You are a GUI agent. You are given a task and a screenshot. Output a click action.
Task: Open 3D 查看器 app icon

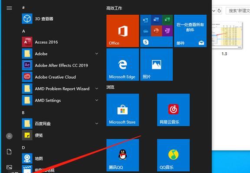click(27, 19)
